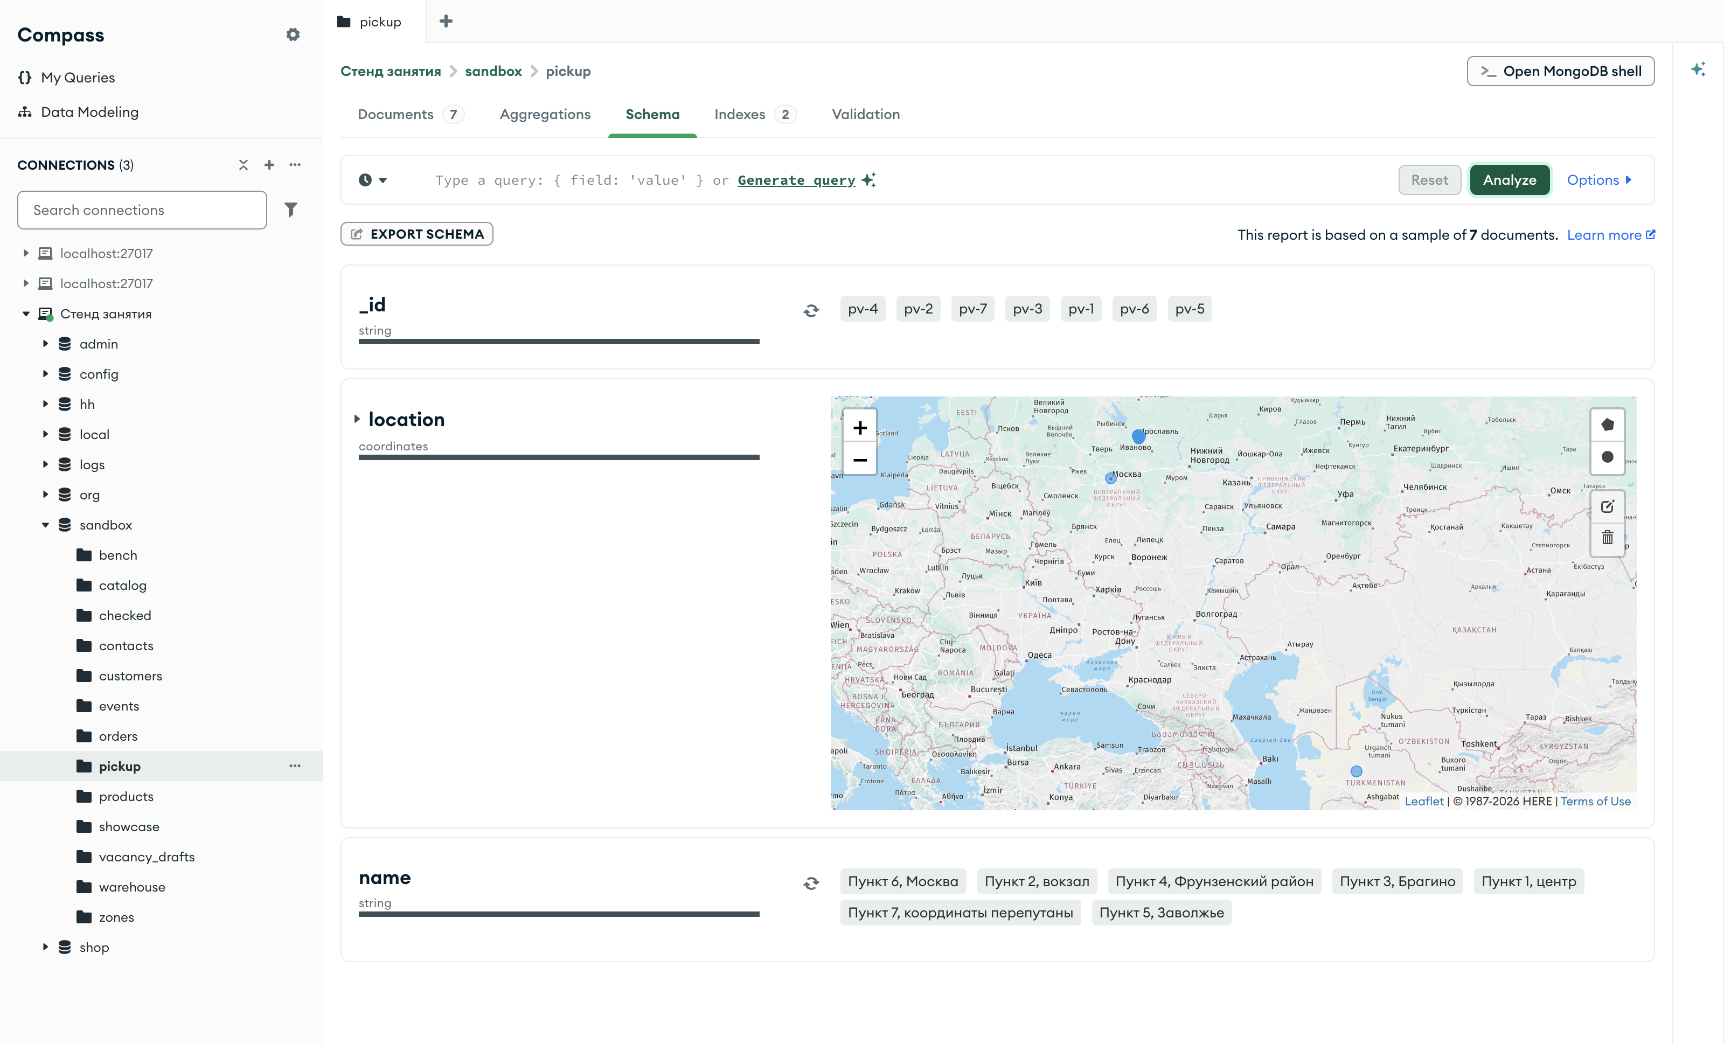Open the Learn more link
The height and width of the screenshot is (1044, 1724).
click(x=1611, y=234)
